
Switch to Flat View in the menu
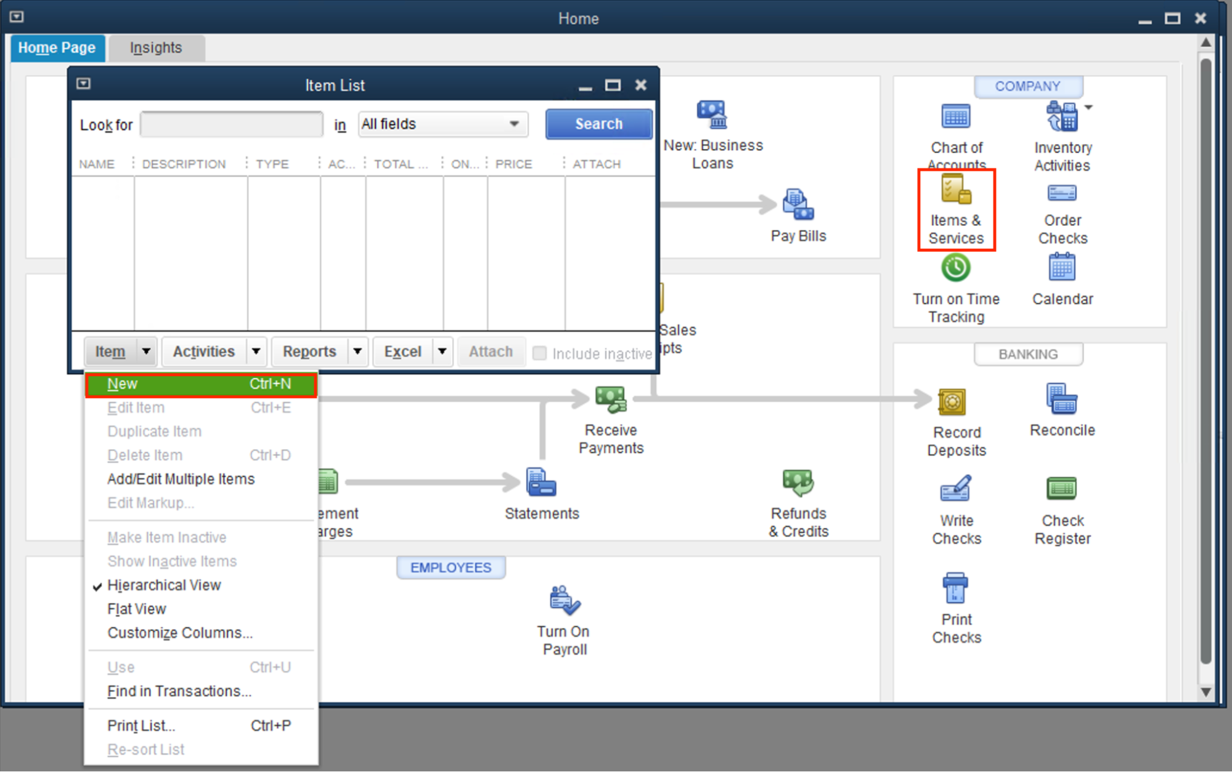[x=137, y=609]
